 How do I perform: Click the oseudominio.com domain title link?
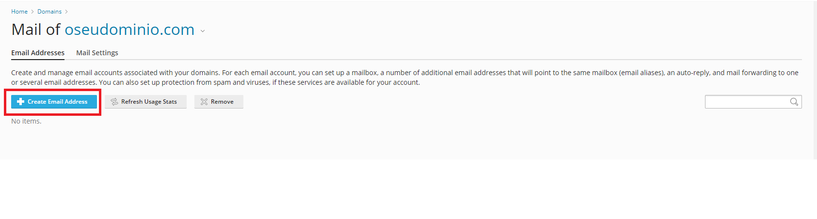pyautogui.click(x=129, y=30)
